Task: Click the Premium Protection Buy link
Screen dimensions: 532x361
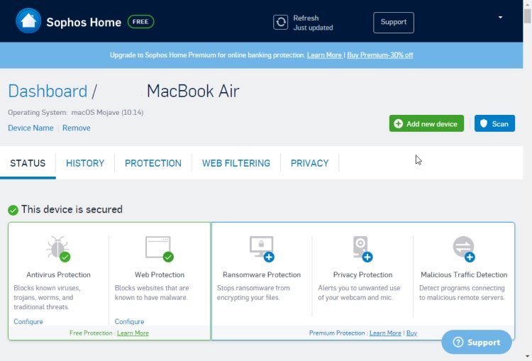Action: [411, 333]
